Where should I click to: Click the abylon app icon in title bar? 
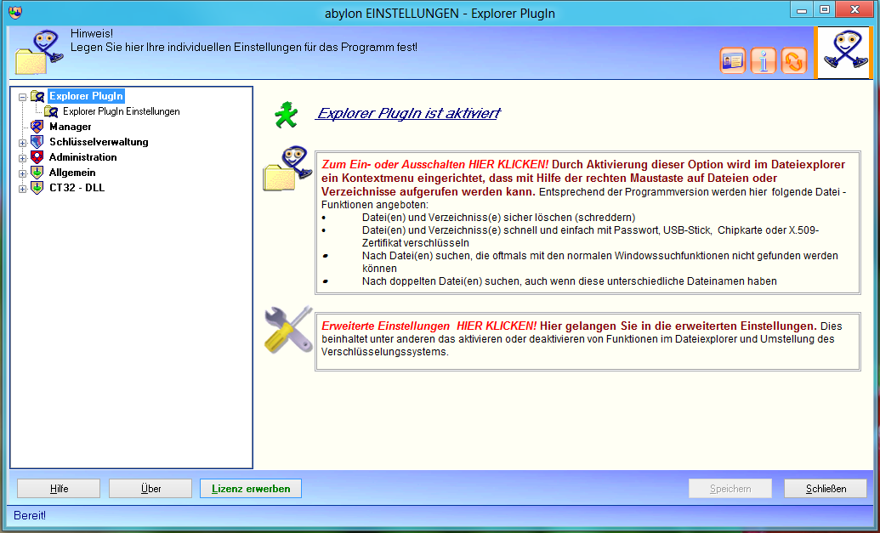[x=15, y=13]
